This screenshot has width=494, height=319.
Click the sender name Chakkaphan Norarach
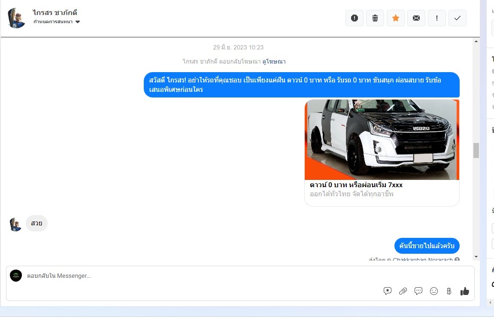pos(422,260)
